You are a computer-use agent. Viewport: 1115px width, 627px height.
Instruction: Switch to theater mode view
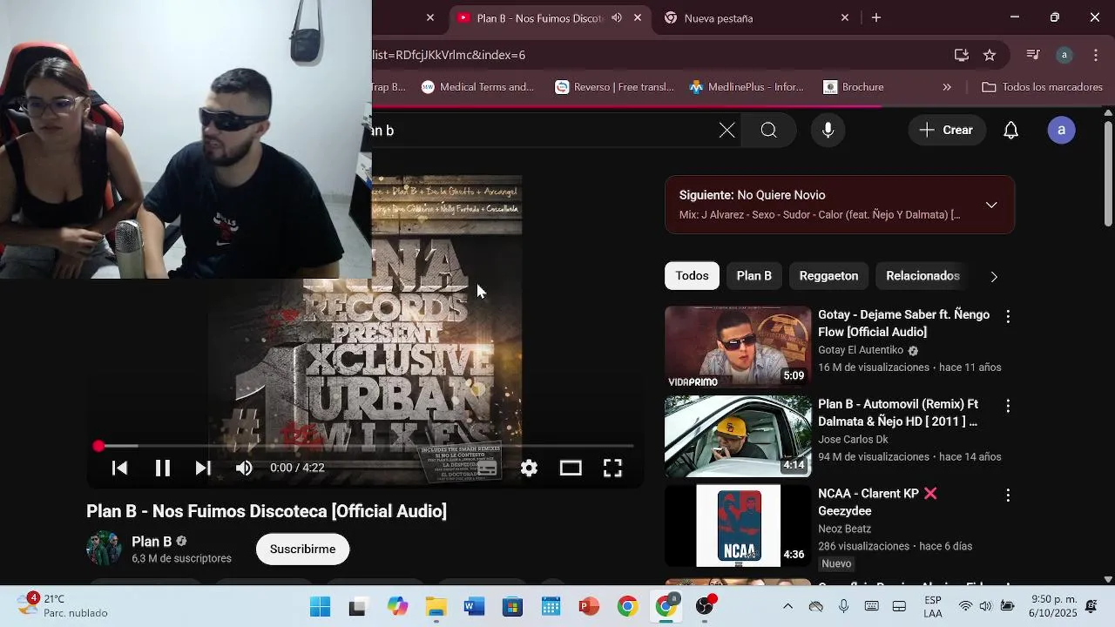tap(571, 468)
